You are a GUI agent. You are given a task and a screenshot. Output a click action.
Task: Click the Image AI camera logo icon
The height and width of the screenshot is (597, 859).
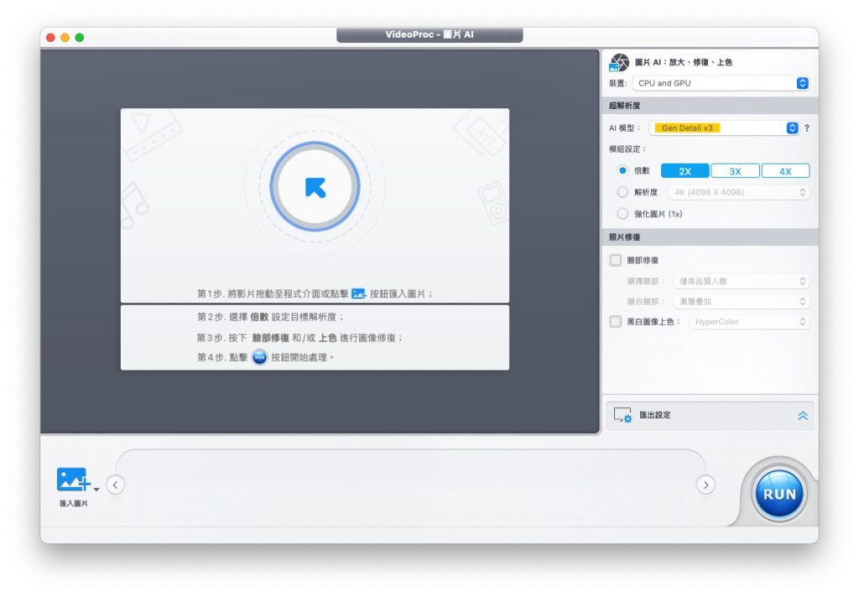pyautogui.click(x=619, y=62)
